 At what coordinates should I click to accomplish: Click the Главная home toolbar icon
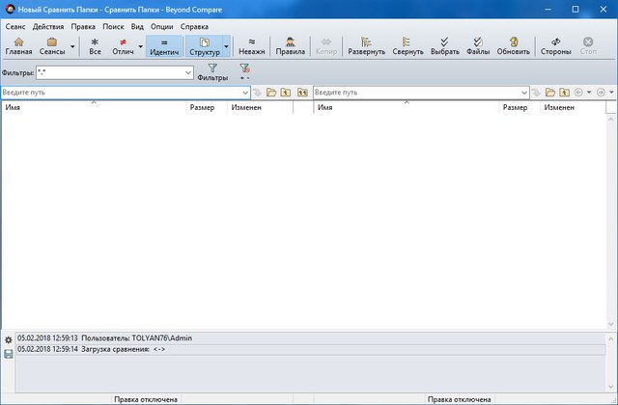(x=18, y=45)
